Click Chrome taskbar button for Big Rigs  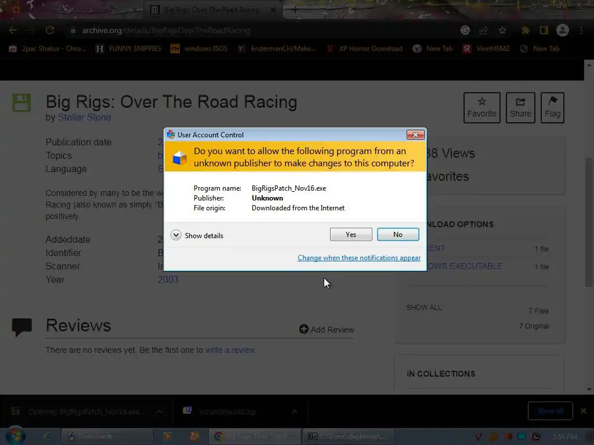(x=254, y=436)
